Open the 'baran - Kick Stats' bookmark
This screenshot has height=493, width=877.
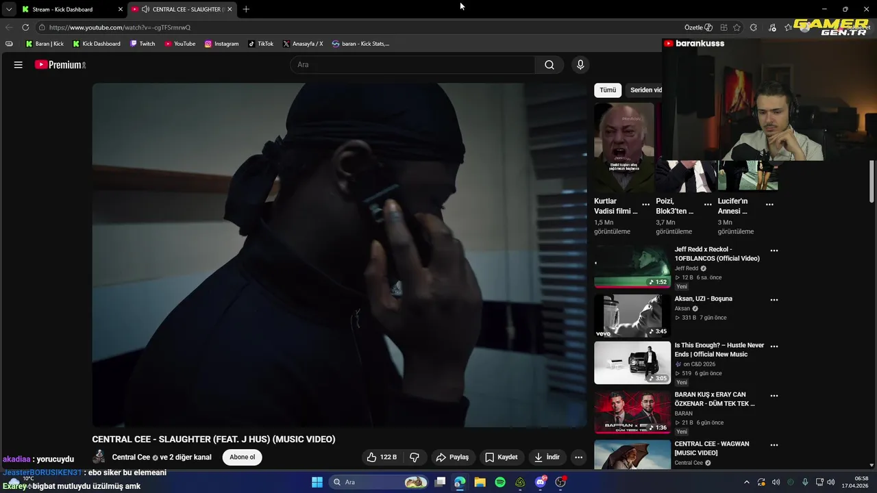360,44
